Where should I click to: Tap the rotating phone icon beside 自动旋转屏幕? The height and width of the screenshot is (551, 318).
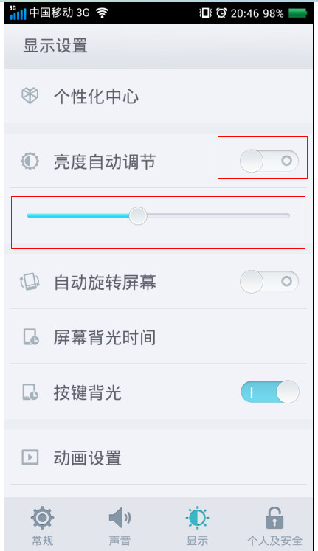tap(30, 282)
